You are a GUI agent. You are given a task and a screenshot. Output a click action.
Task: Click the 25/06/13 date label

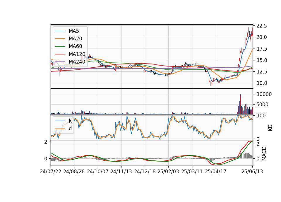tap(252, 172)
